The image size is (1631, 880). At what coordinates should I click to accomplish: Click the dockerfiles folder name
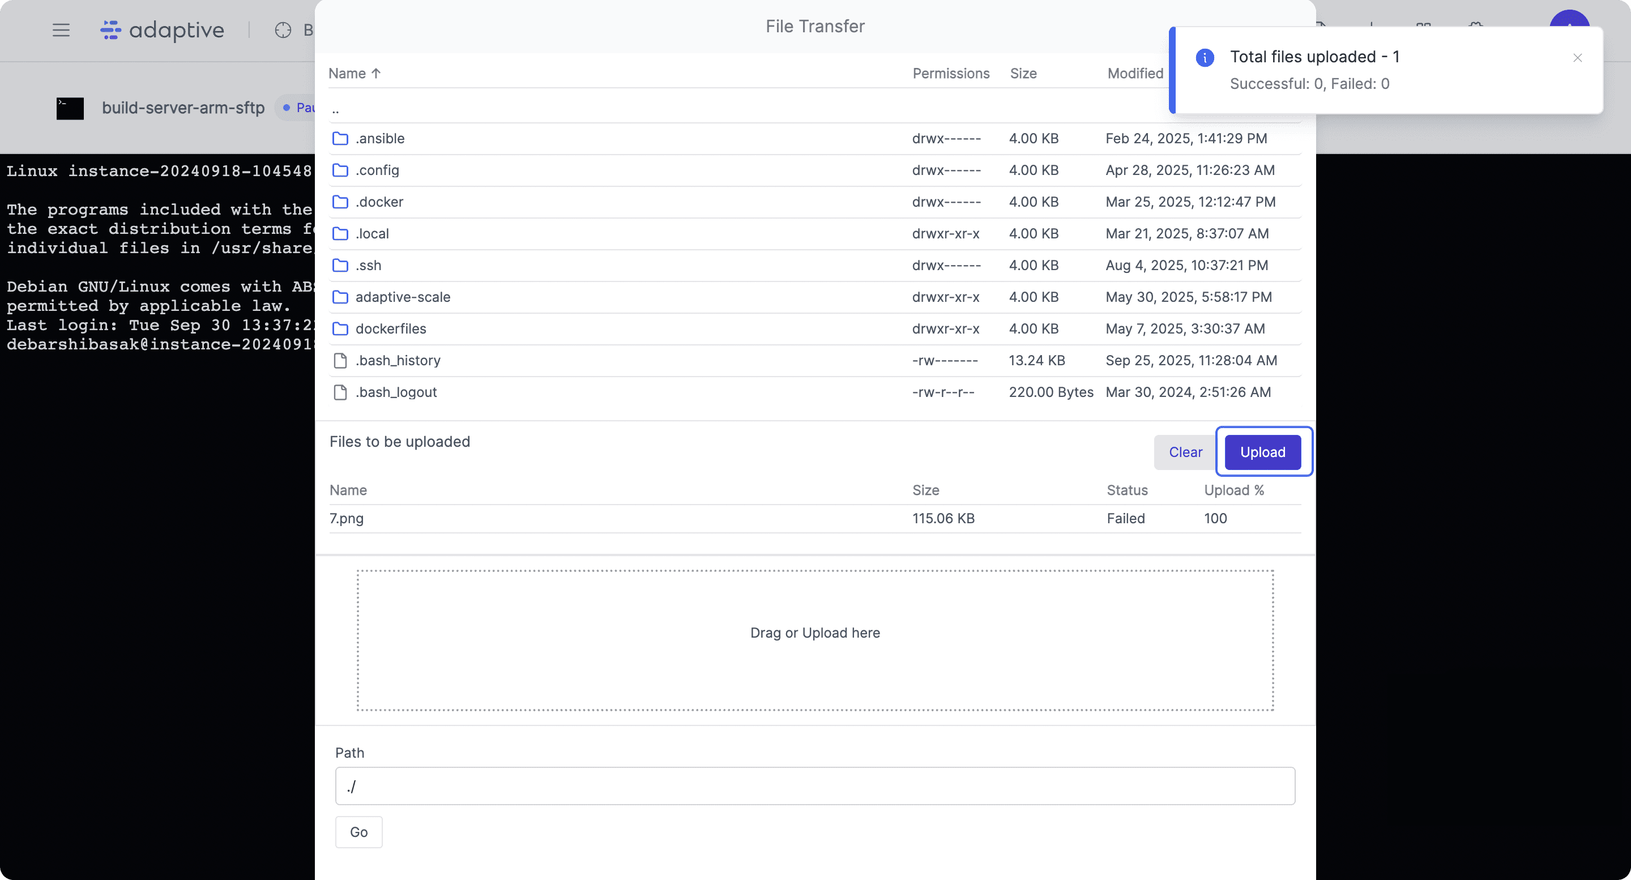391,328
